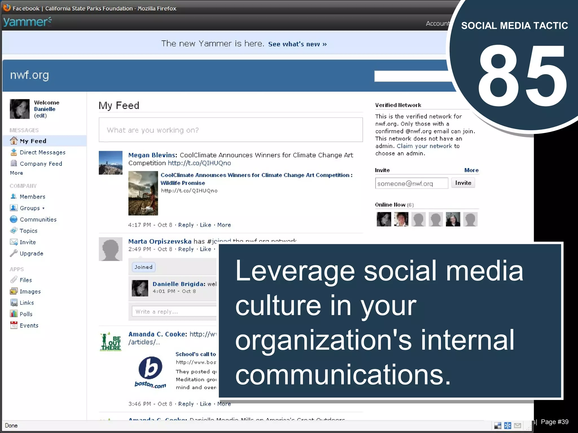This screenshot has height=433, width=578.
Task: Click the Invite envelope icon in sidebar
Action: (x=14, y=242)
